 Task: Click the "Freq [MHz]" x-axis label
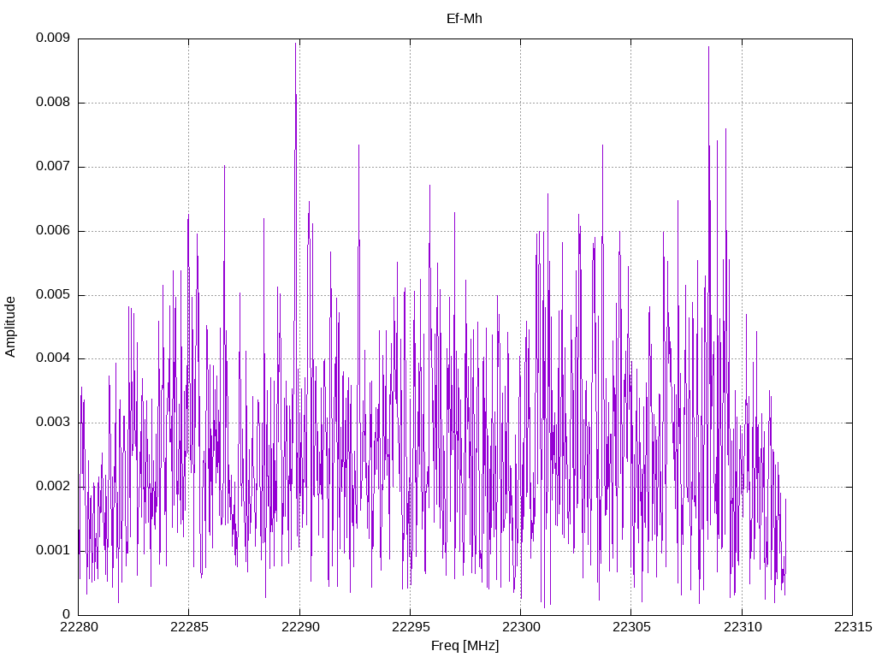click(465, 646)
